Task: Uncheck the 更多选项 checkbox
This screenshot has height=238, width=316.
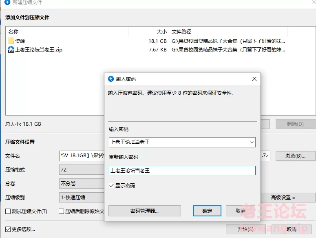Action: coord(8,229)
